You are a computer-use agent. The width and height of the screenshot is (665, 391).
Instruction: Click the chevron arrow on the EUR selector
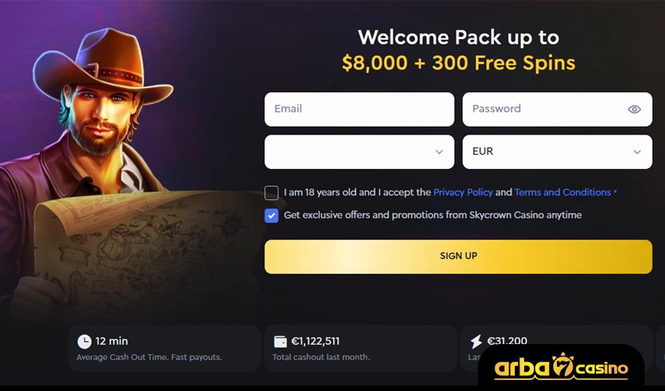(637, 152)
